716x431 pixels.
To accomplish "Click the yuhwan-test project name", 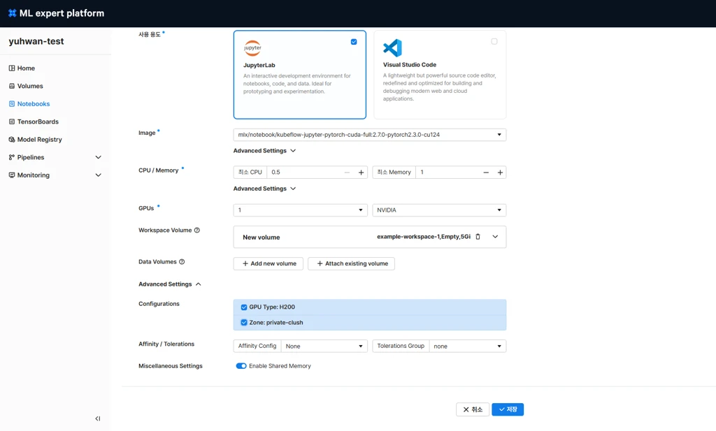I will 36,41.
